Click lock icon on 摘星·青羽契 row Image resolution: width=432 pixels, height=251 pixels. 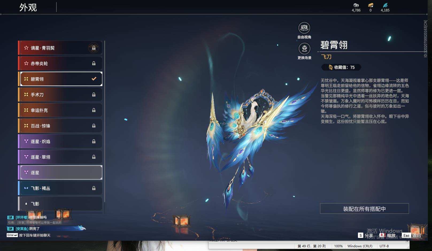(x=94, y=48)
